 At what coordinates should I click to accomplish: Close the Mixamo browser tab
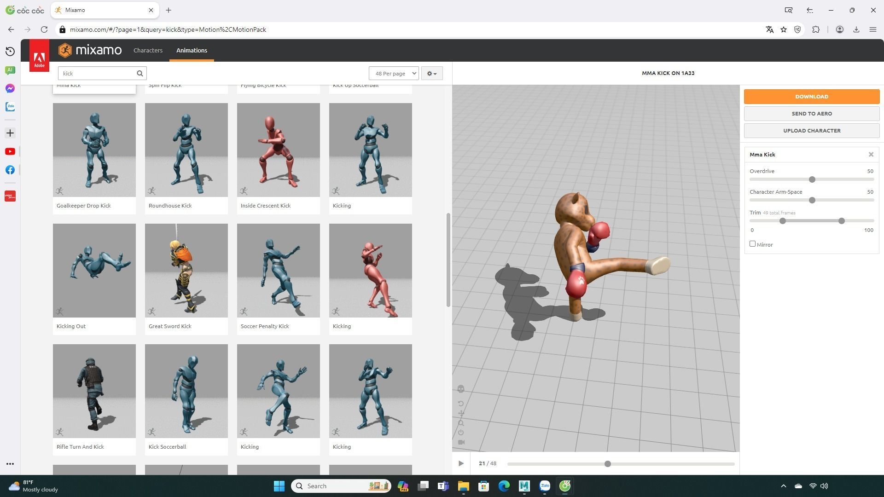click(x=151, y=10)
